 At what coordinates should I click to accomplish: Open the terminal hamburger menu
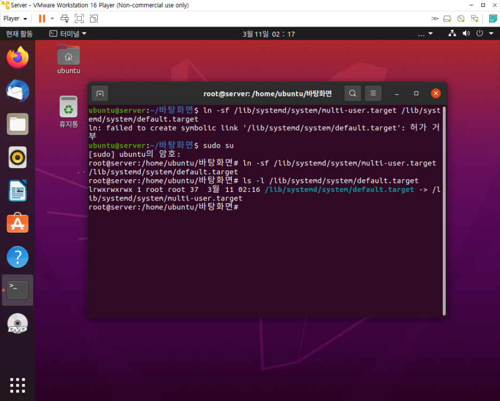(x=373, y=93)
